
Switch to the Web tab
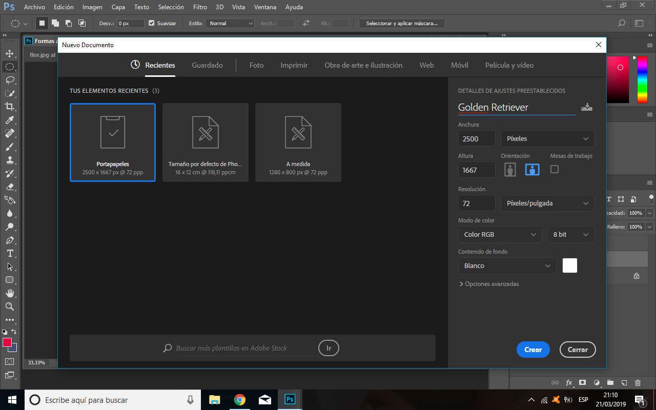click(426, 65)
